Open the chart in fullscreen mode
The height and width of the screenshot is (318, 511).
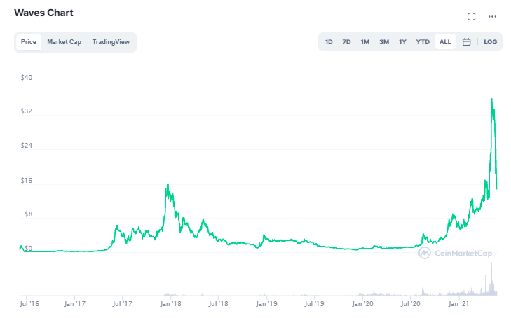point(471,16)
